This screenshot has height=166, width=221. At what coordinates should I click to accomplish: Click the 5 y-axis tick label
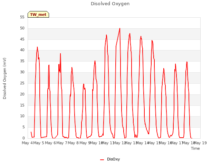(x=23, y=127)
